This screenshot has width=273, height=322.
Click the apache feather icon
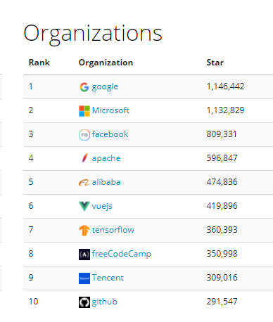pos(84,159)
